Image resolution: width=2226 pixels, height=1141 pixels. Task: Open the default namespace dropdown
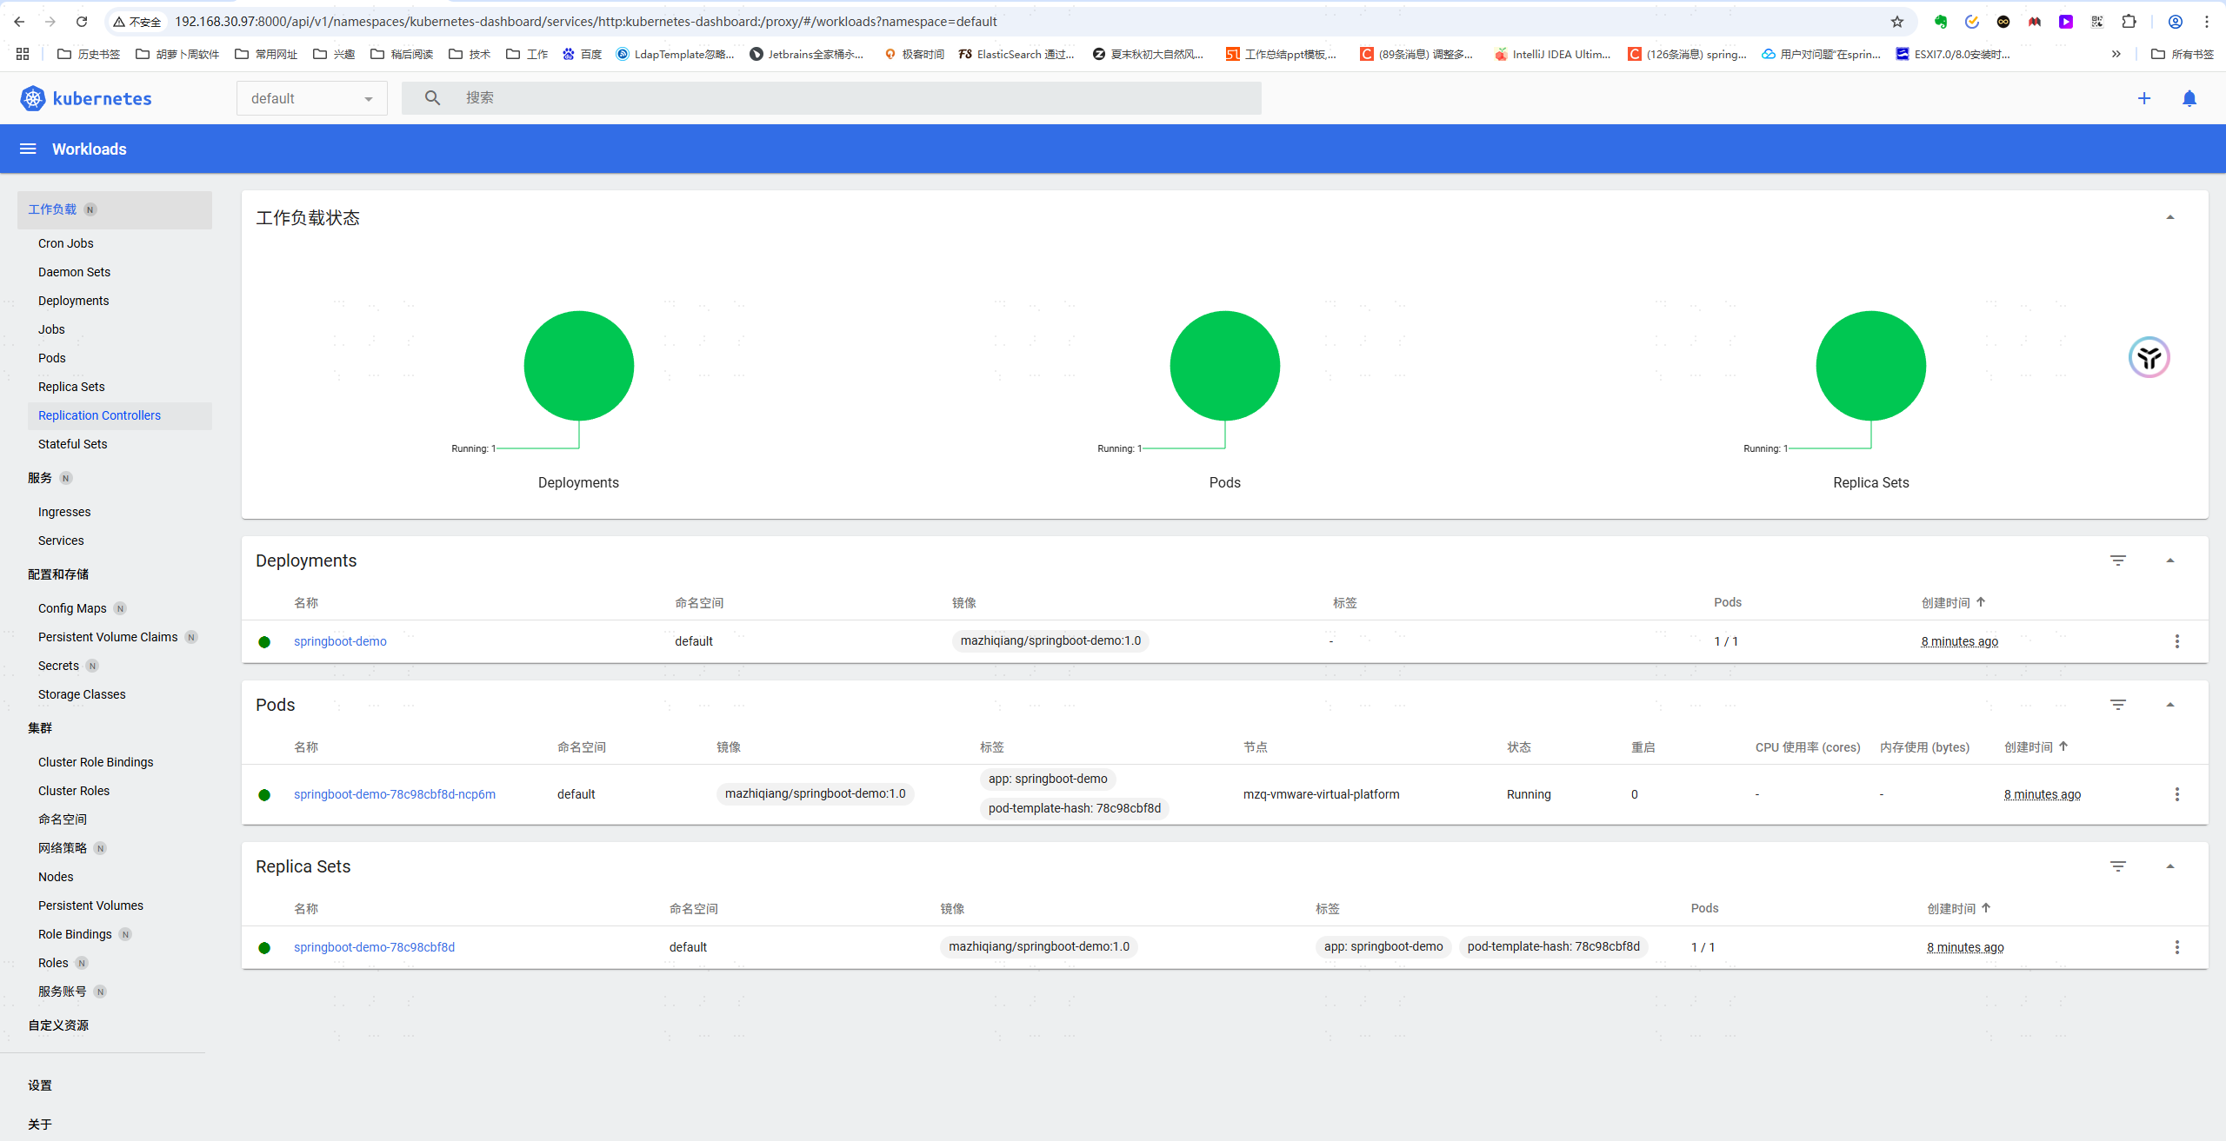(x=311, y=98)
